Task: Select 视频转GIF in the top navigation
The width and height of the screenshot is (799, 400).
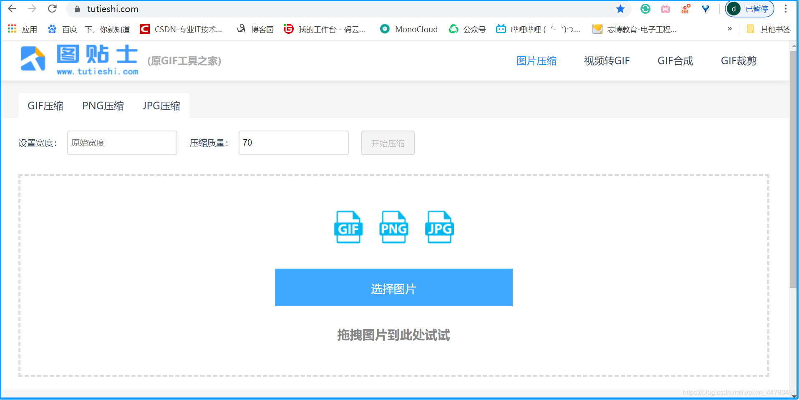Action: click(x=607, y=61)
